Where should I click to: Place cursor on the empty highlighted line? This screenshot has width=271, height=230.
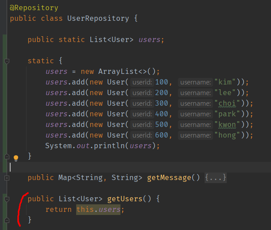coord(139,167)
